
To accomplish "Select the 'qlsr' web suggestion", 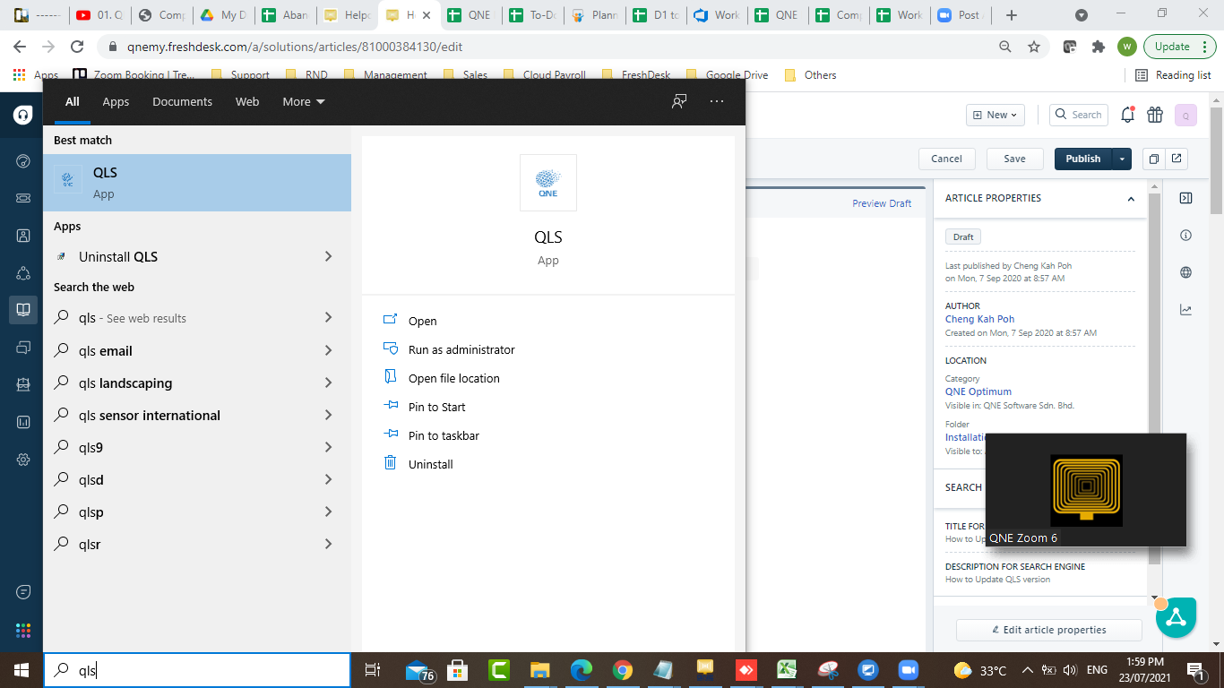I will pos(197,544).
